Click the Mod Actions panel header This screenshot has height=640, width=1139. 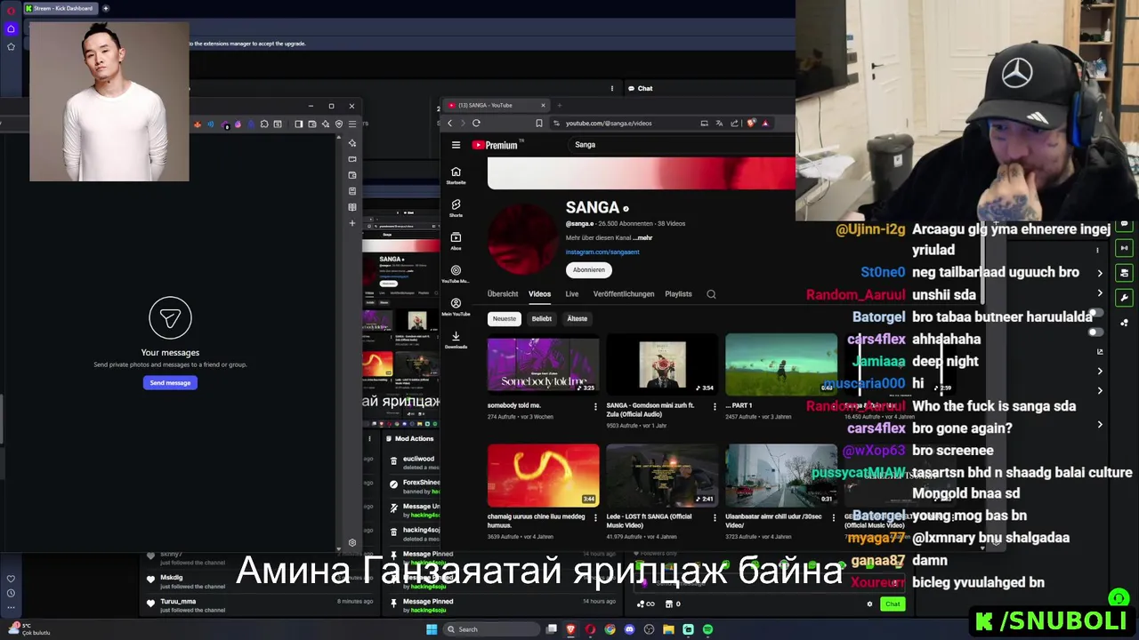point(414,438)
